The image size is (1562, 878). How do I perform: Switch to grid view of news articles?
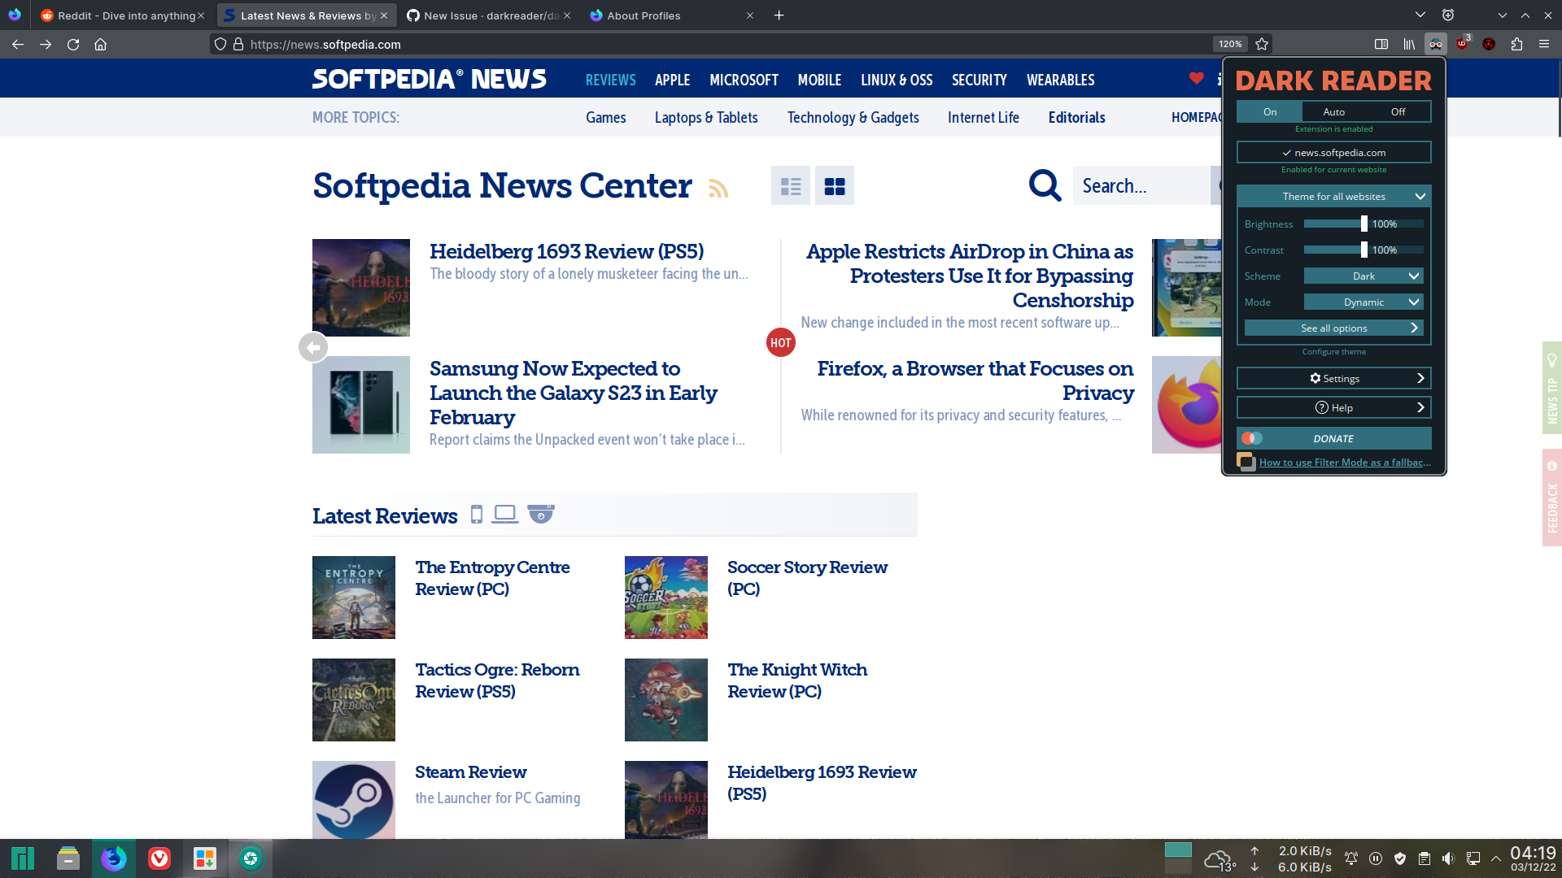tap(834, 185)
